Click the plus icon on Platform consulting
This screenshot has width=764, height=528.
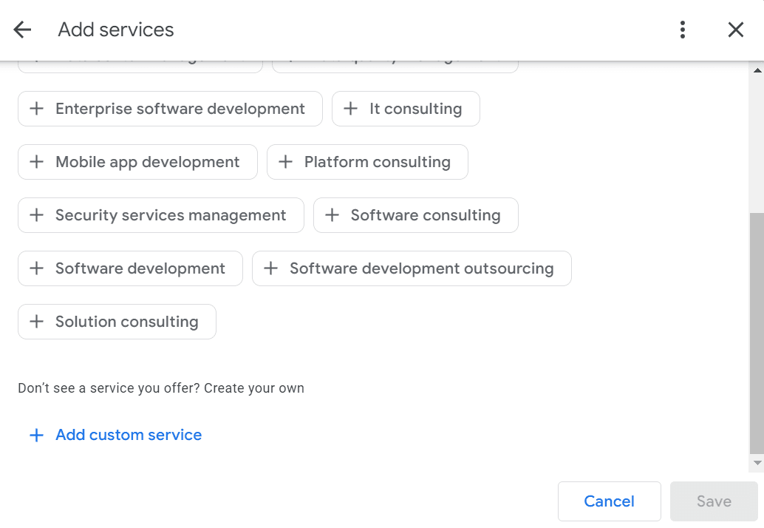pyautogui.click(x=286, y=162)
